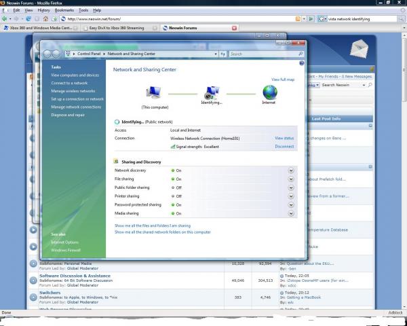Open the Firefox Tools menu
This screenshot has width=407, height=326.
(83, 10)
